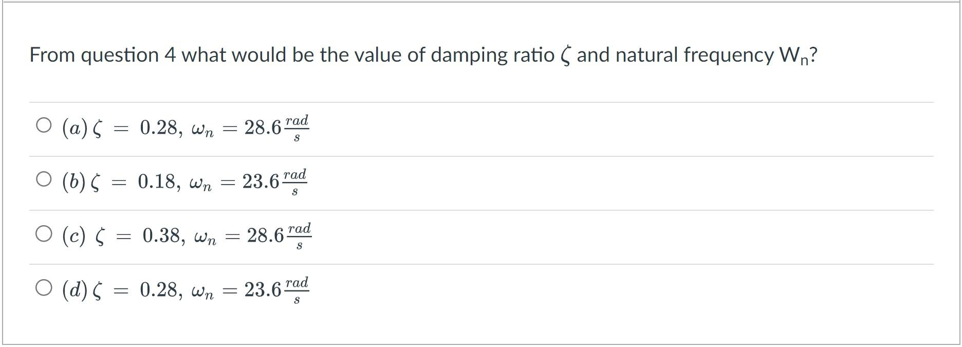Select radio button for answer (b)

click(44, 179)
